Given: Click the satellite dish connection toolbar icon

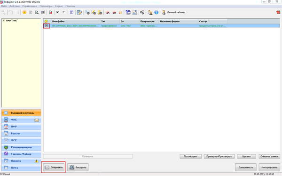Looking at the screenshot, I should (142, 12).
